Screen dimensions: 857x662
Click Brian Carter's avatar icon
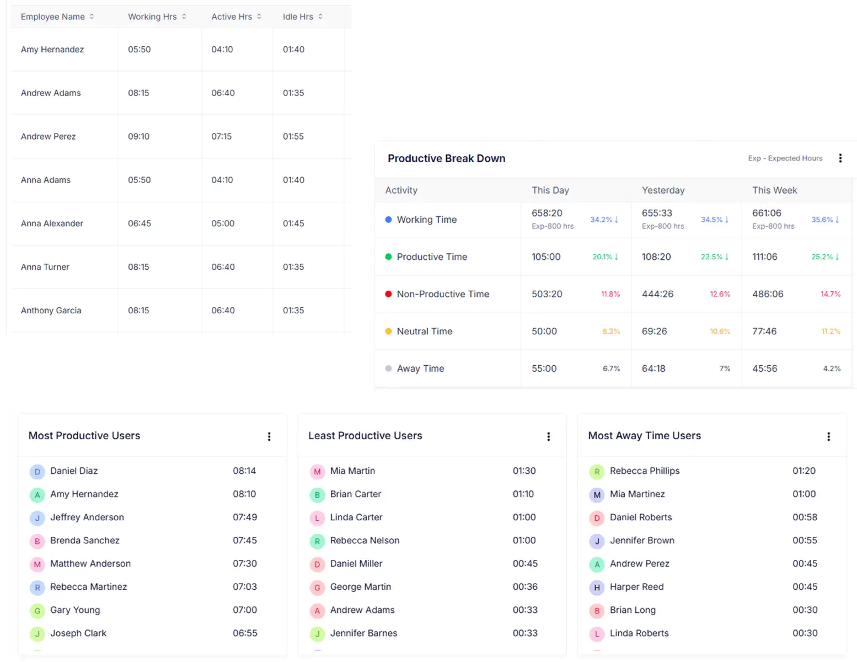coord(317,495)
